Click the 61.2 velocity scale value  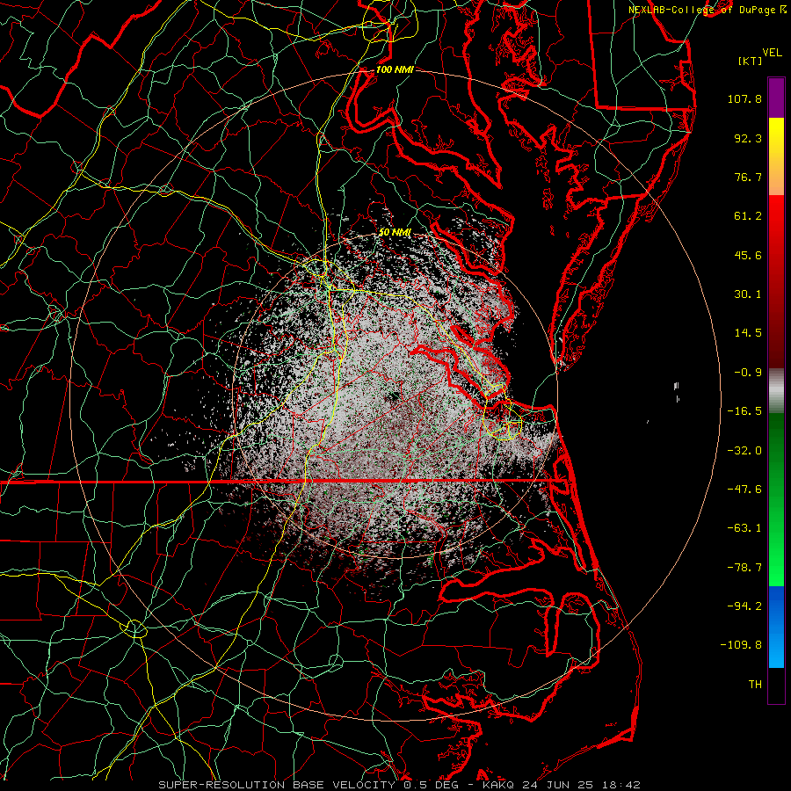coord(748,216)
